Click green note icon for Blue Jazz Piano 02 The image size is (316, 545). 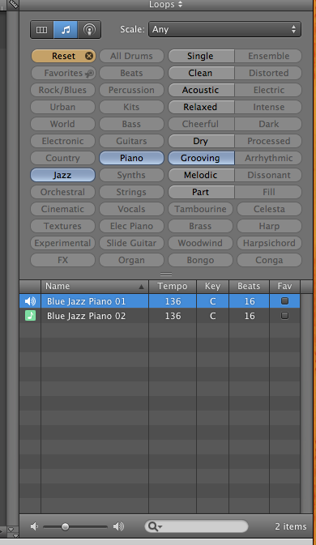click(30, 316)
